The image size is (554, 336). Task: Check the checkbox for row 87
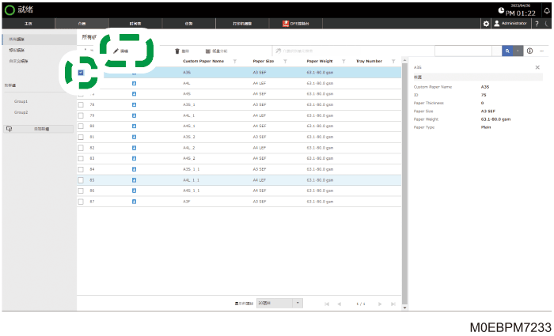(x=81, y=202)
